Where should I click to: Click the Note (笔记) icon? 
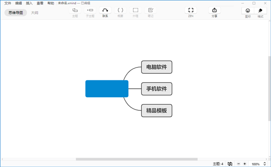pos(150,10)
